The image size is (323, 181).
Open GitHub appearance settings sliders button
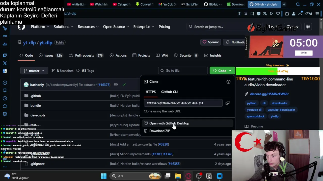[x=308, y=27]
